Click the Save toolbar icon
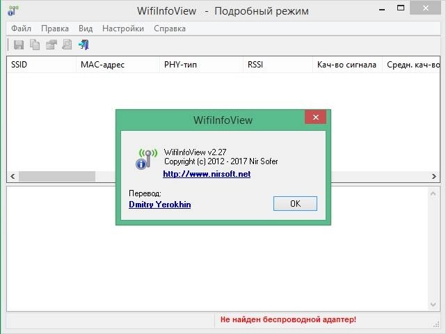The height and width of the screenshot is (334, 446). tap(19, 45)
